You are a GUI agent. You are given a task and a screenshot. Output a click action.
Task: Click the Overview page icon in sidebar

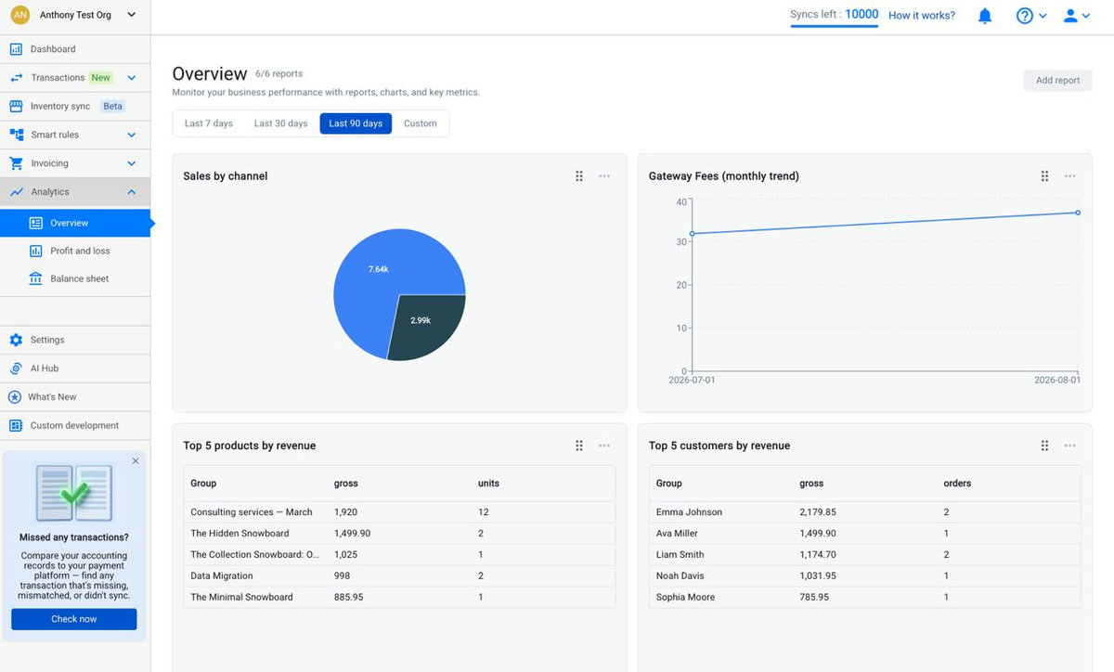[x=36, y=223]
